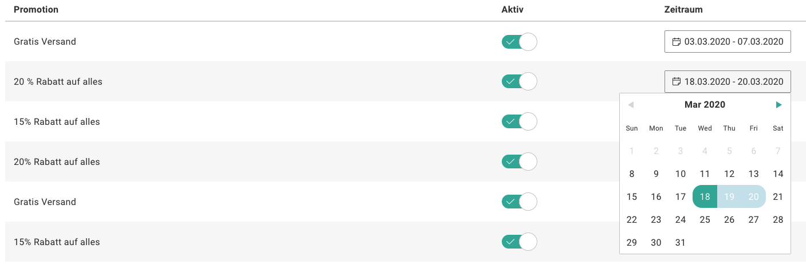The width and height of the screenshot is (806, 264).
Task: Select March 18 in the calendar
Action: coord(705,196)
